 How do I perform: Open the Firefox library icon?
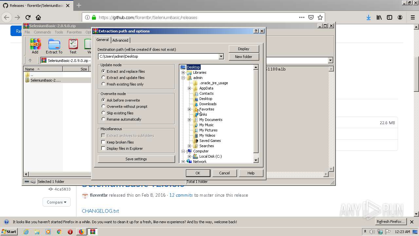click(379, 17)
